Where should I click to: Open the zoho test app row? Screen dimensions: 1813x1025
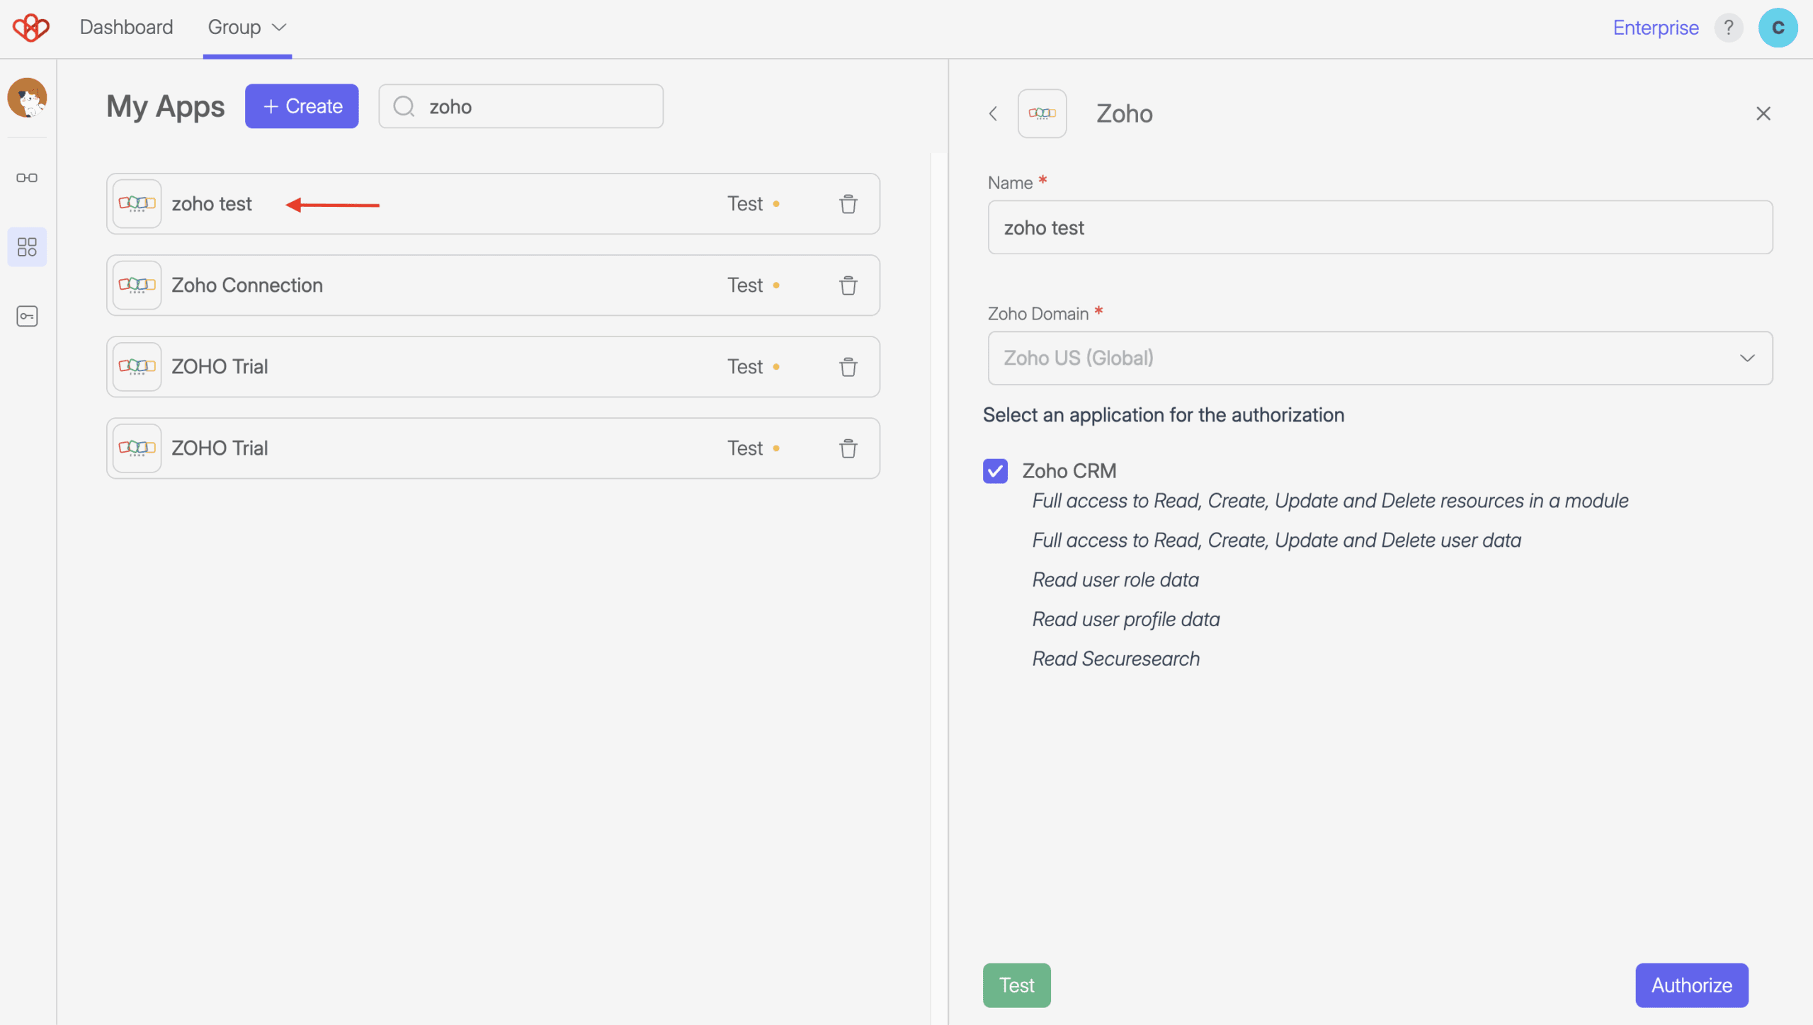[493, 204]
